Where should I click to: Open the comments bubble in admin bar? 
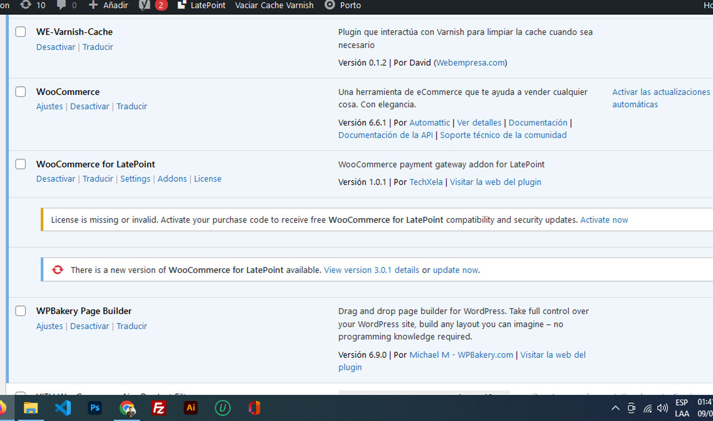point(61,5)
